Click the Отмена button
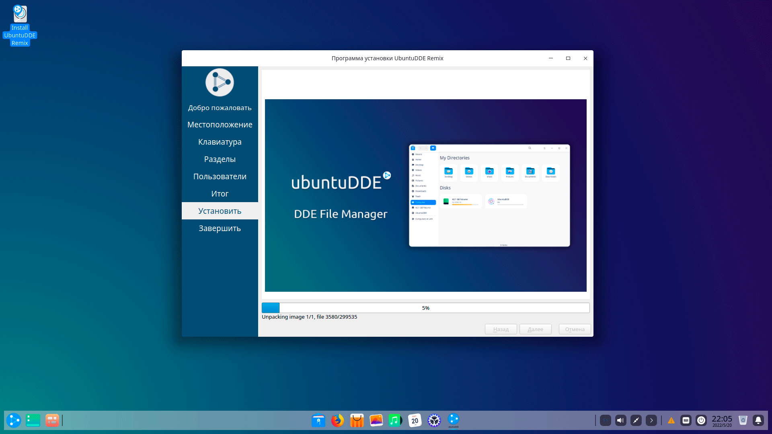Screen dimensions: 772x434 (x=575, y=329)
